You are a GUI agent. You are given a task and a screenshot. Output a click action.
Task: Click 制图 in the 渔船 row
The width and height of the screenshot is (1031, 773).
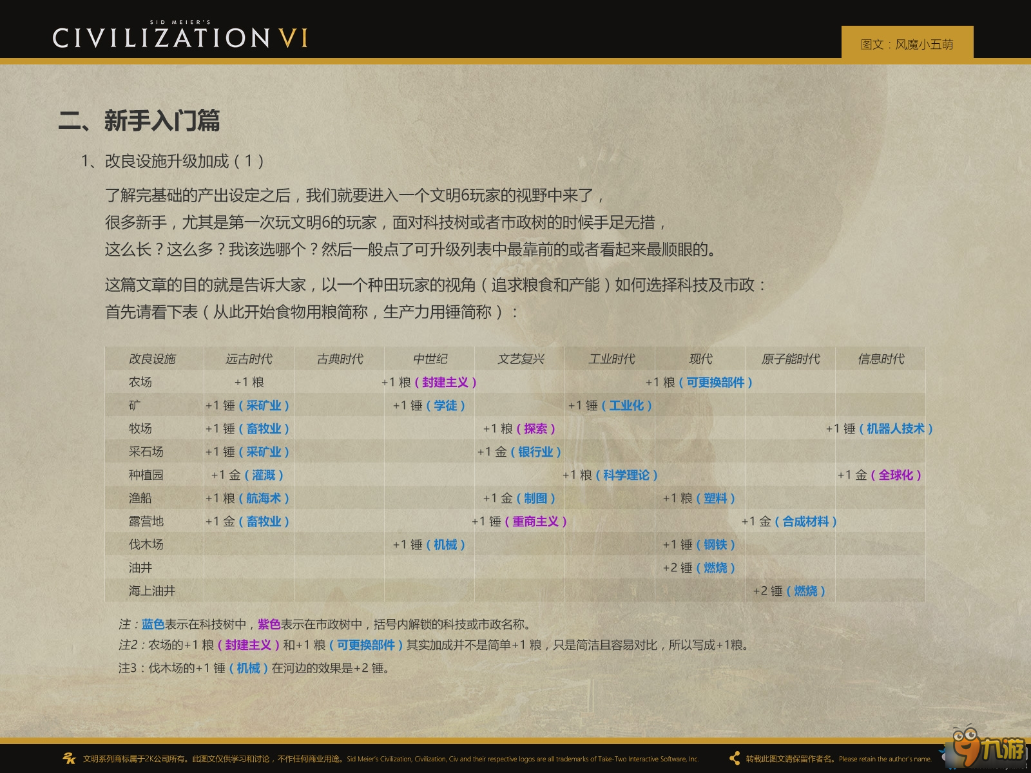click(x=535, y=498)
